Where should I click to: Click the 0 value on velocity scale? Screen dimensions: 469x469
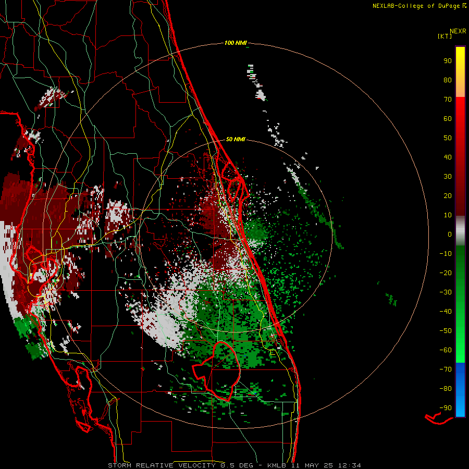click(x=450, y=234)
